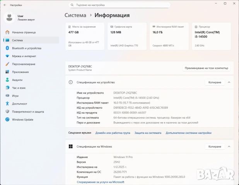The height and width of the screenshot is (185, 239).
Task: Open Приложения settings page
Action: [31, 72]
